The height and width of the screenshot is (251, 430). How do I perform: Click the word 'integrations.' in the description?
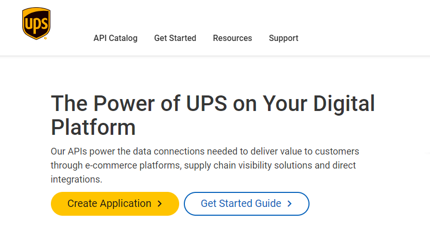pos(76,179)
